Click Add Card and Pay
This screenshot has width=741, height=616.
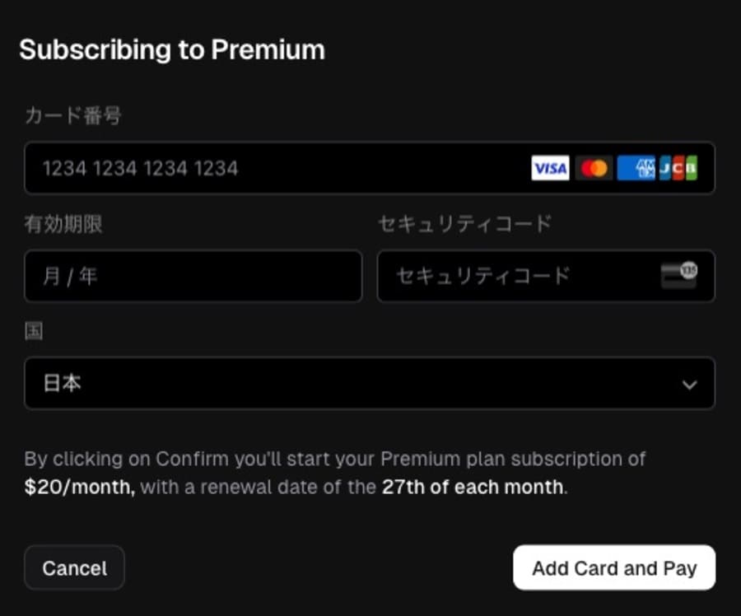(x=614, y=567)
